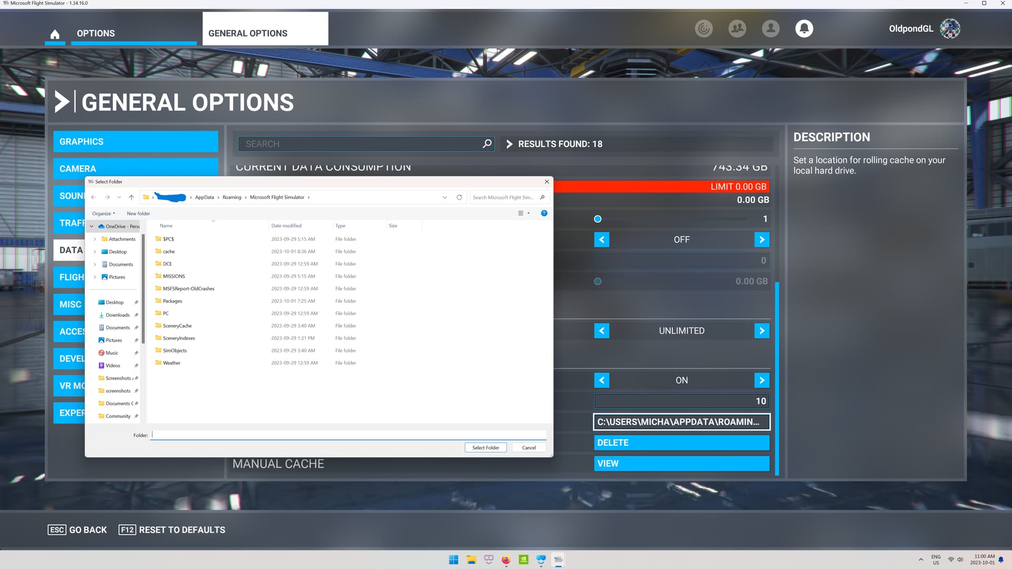Select the GENERAL OPTIONS tab
This screenshot has width=1012, height=569.
click(265, 29)
